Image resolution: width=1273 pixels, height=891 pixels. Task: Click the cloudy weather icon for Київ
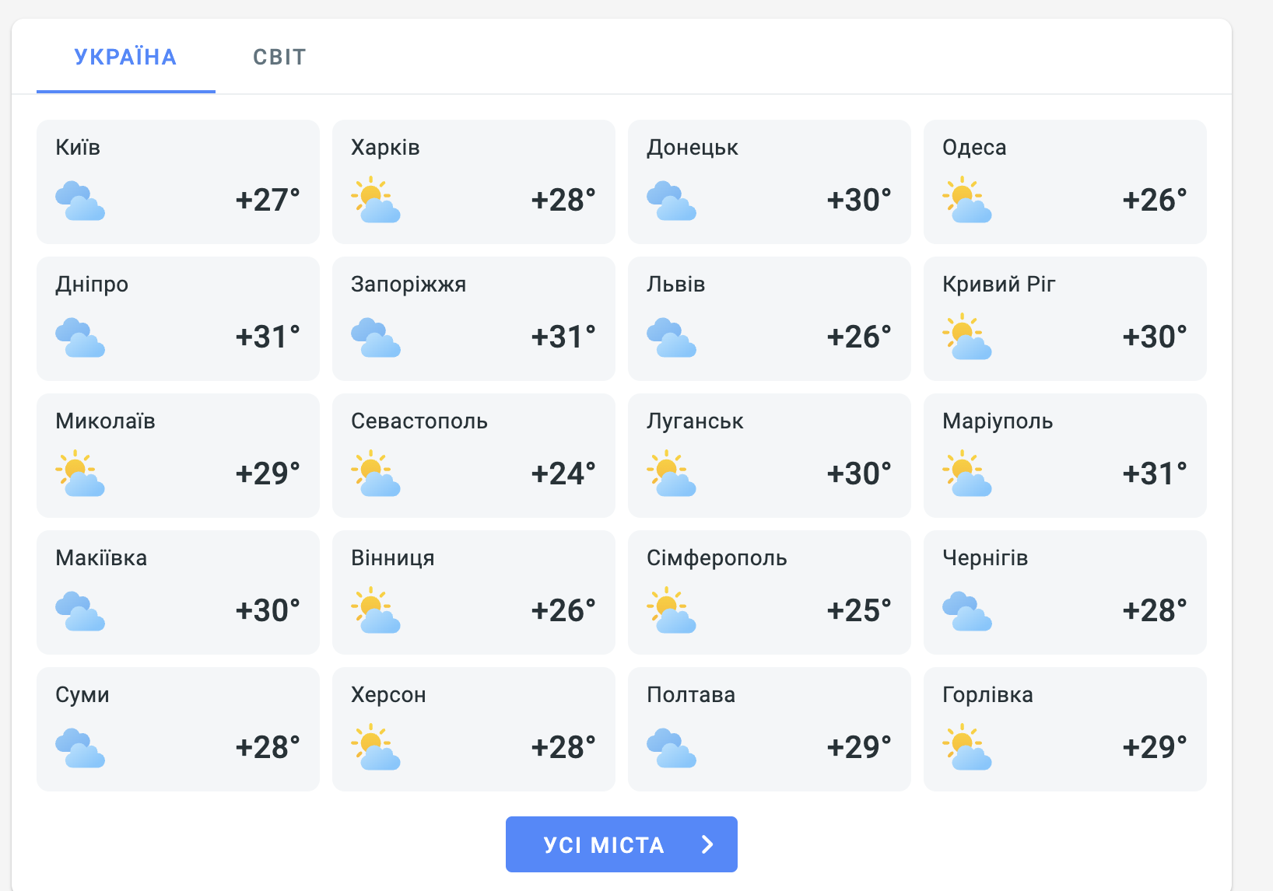click(x=80, y=201)
